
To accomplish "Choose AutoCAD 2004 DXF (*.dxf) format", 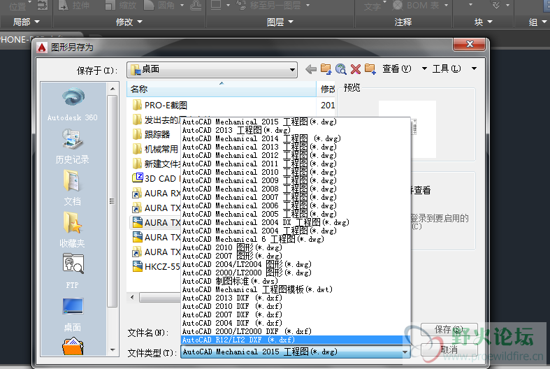I will 296,323.
